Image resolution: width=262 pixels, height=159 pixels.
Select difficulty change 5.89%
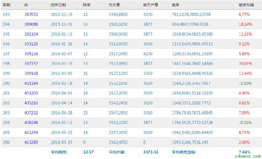(x=244, y=54)
